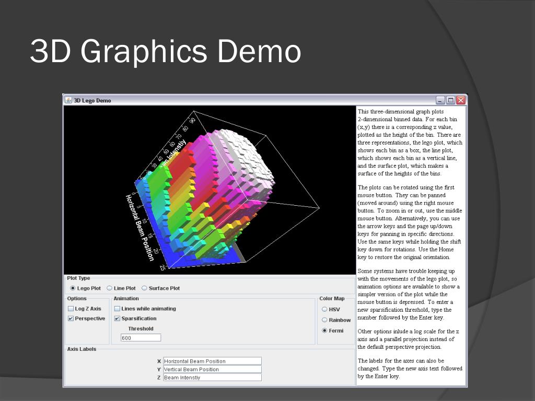Click the help paragraph starting 'Some systems have trouble'
The height and width of the screenshot is (401, 535).
point(409,294)
